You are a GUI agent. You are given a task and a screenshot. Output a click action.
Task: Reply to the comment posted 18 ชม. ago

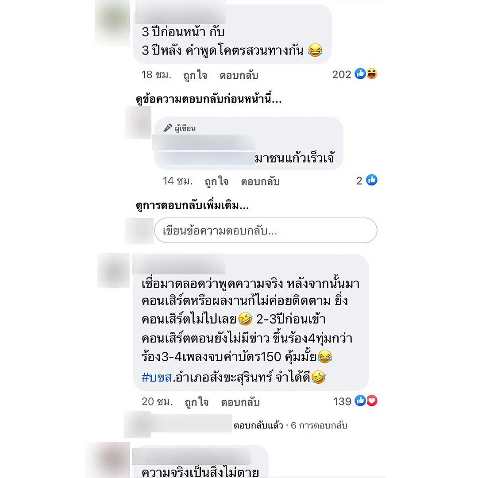[x=239, y=75]
